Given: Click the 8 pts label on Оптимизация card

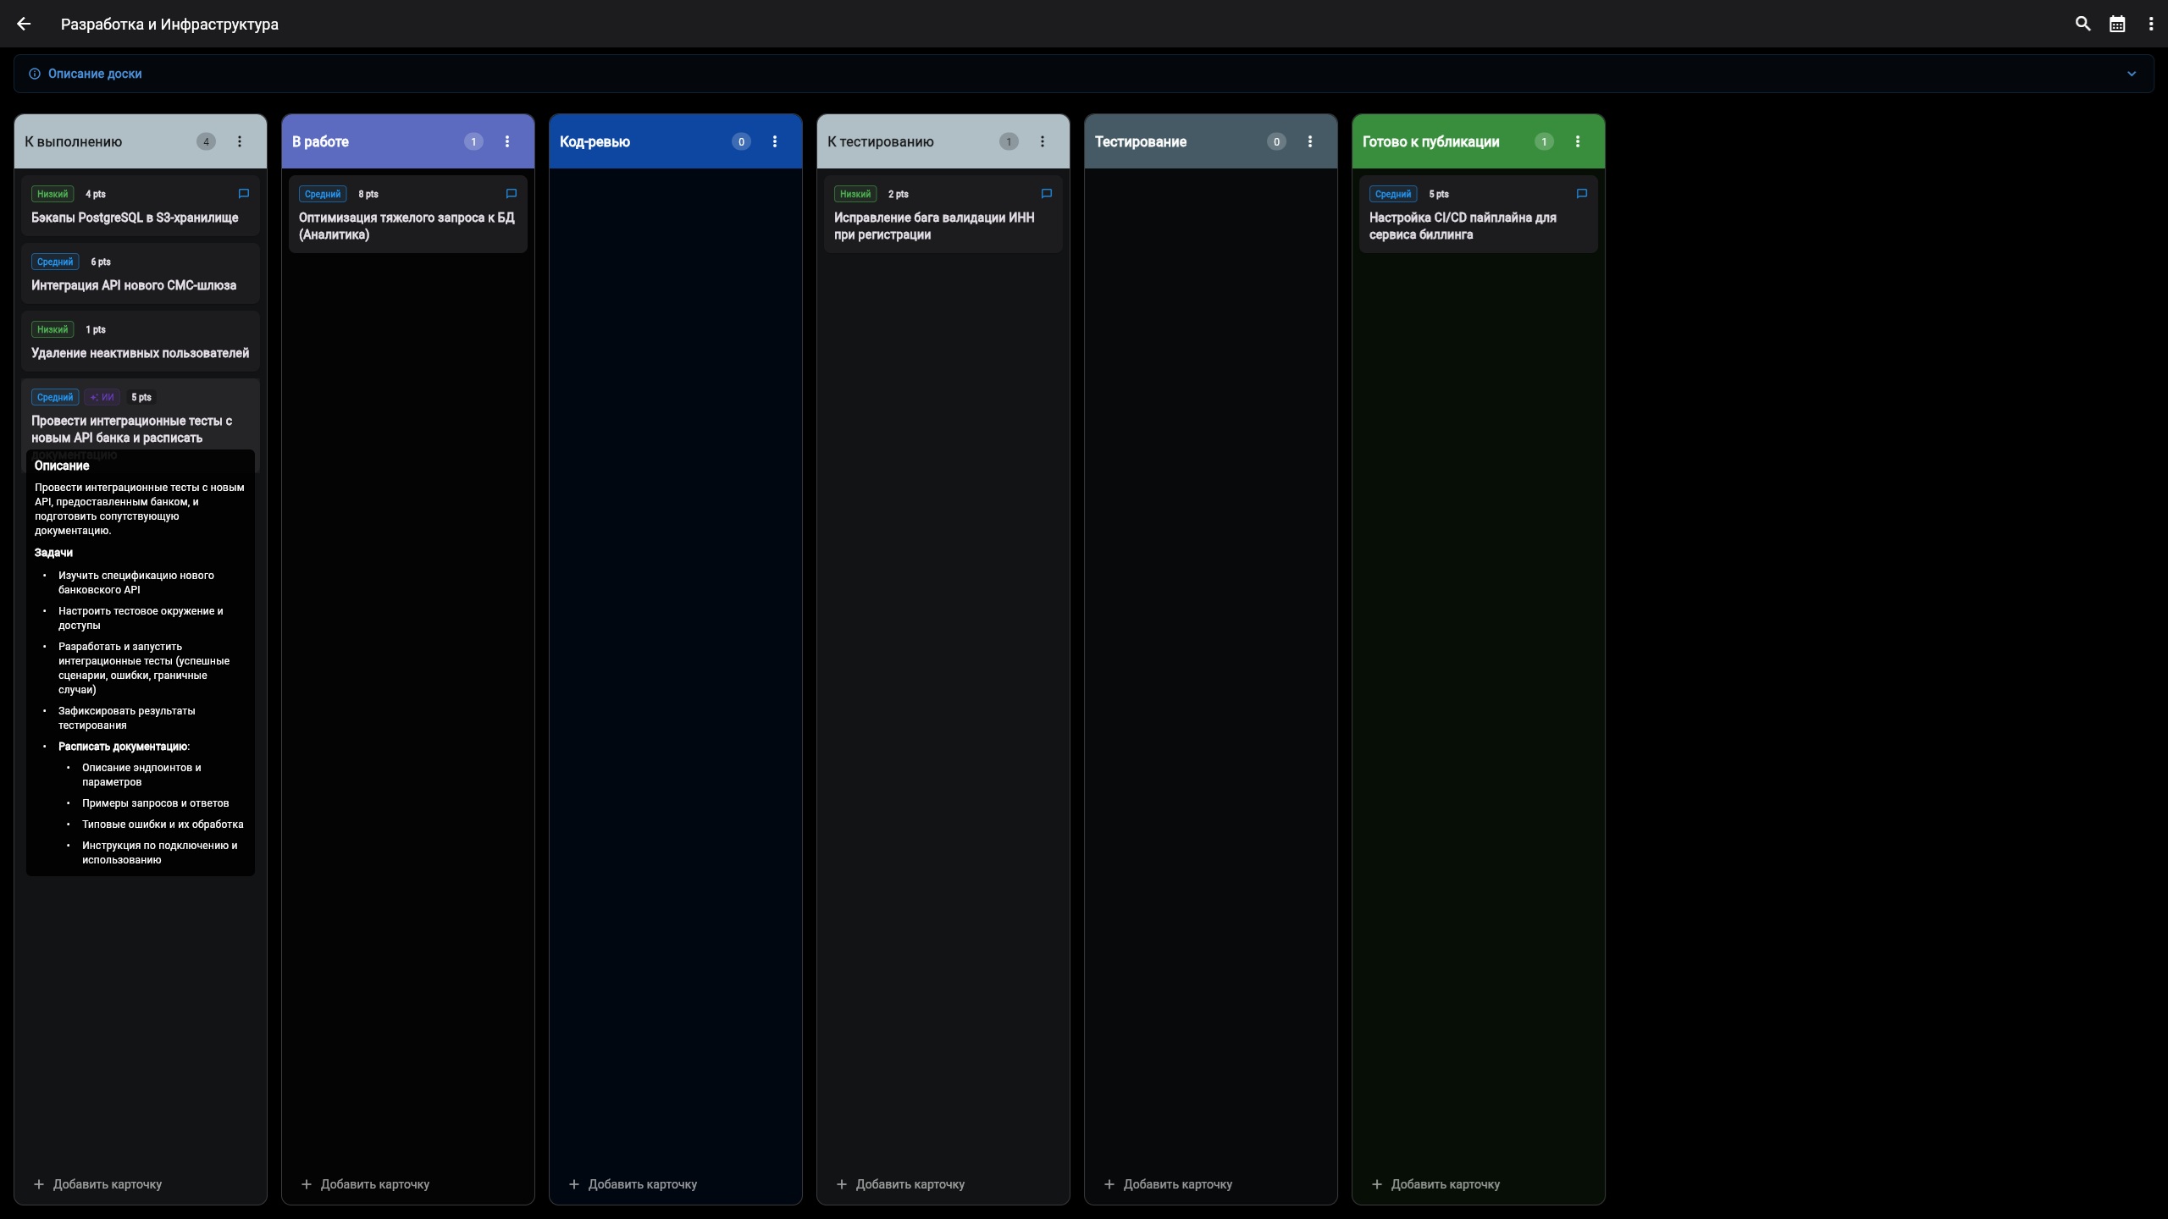Looking at the screenshot, I should coord(368,194).
